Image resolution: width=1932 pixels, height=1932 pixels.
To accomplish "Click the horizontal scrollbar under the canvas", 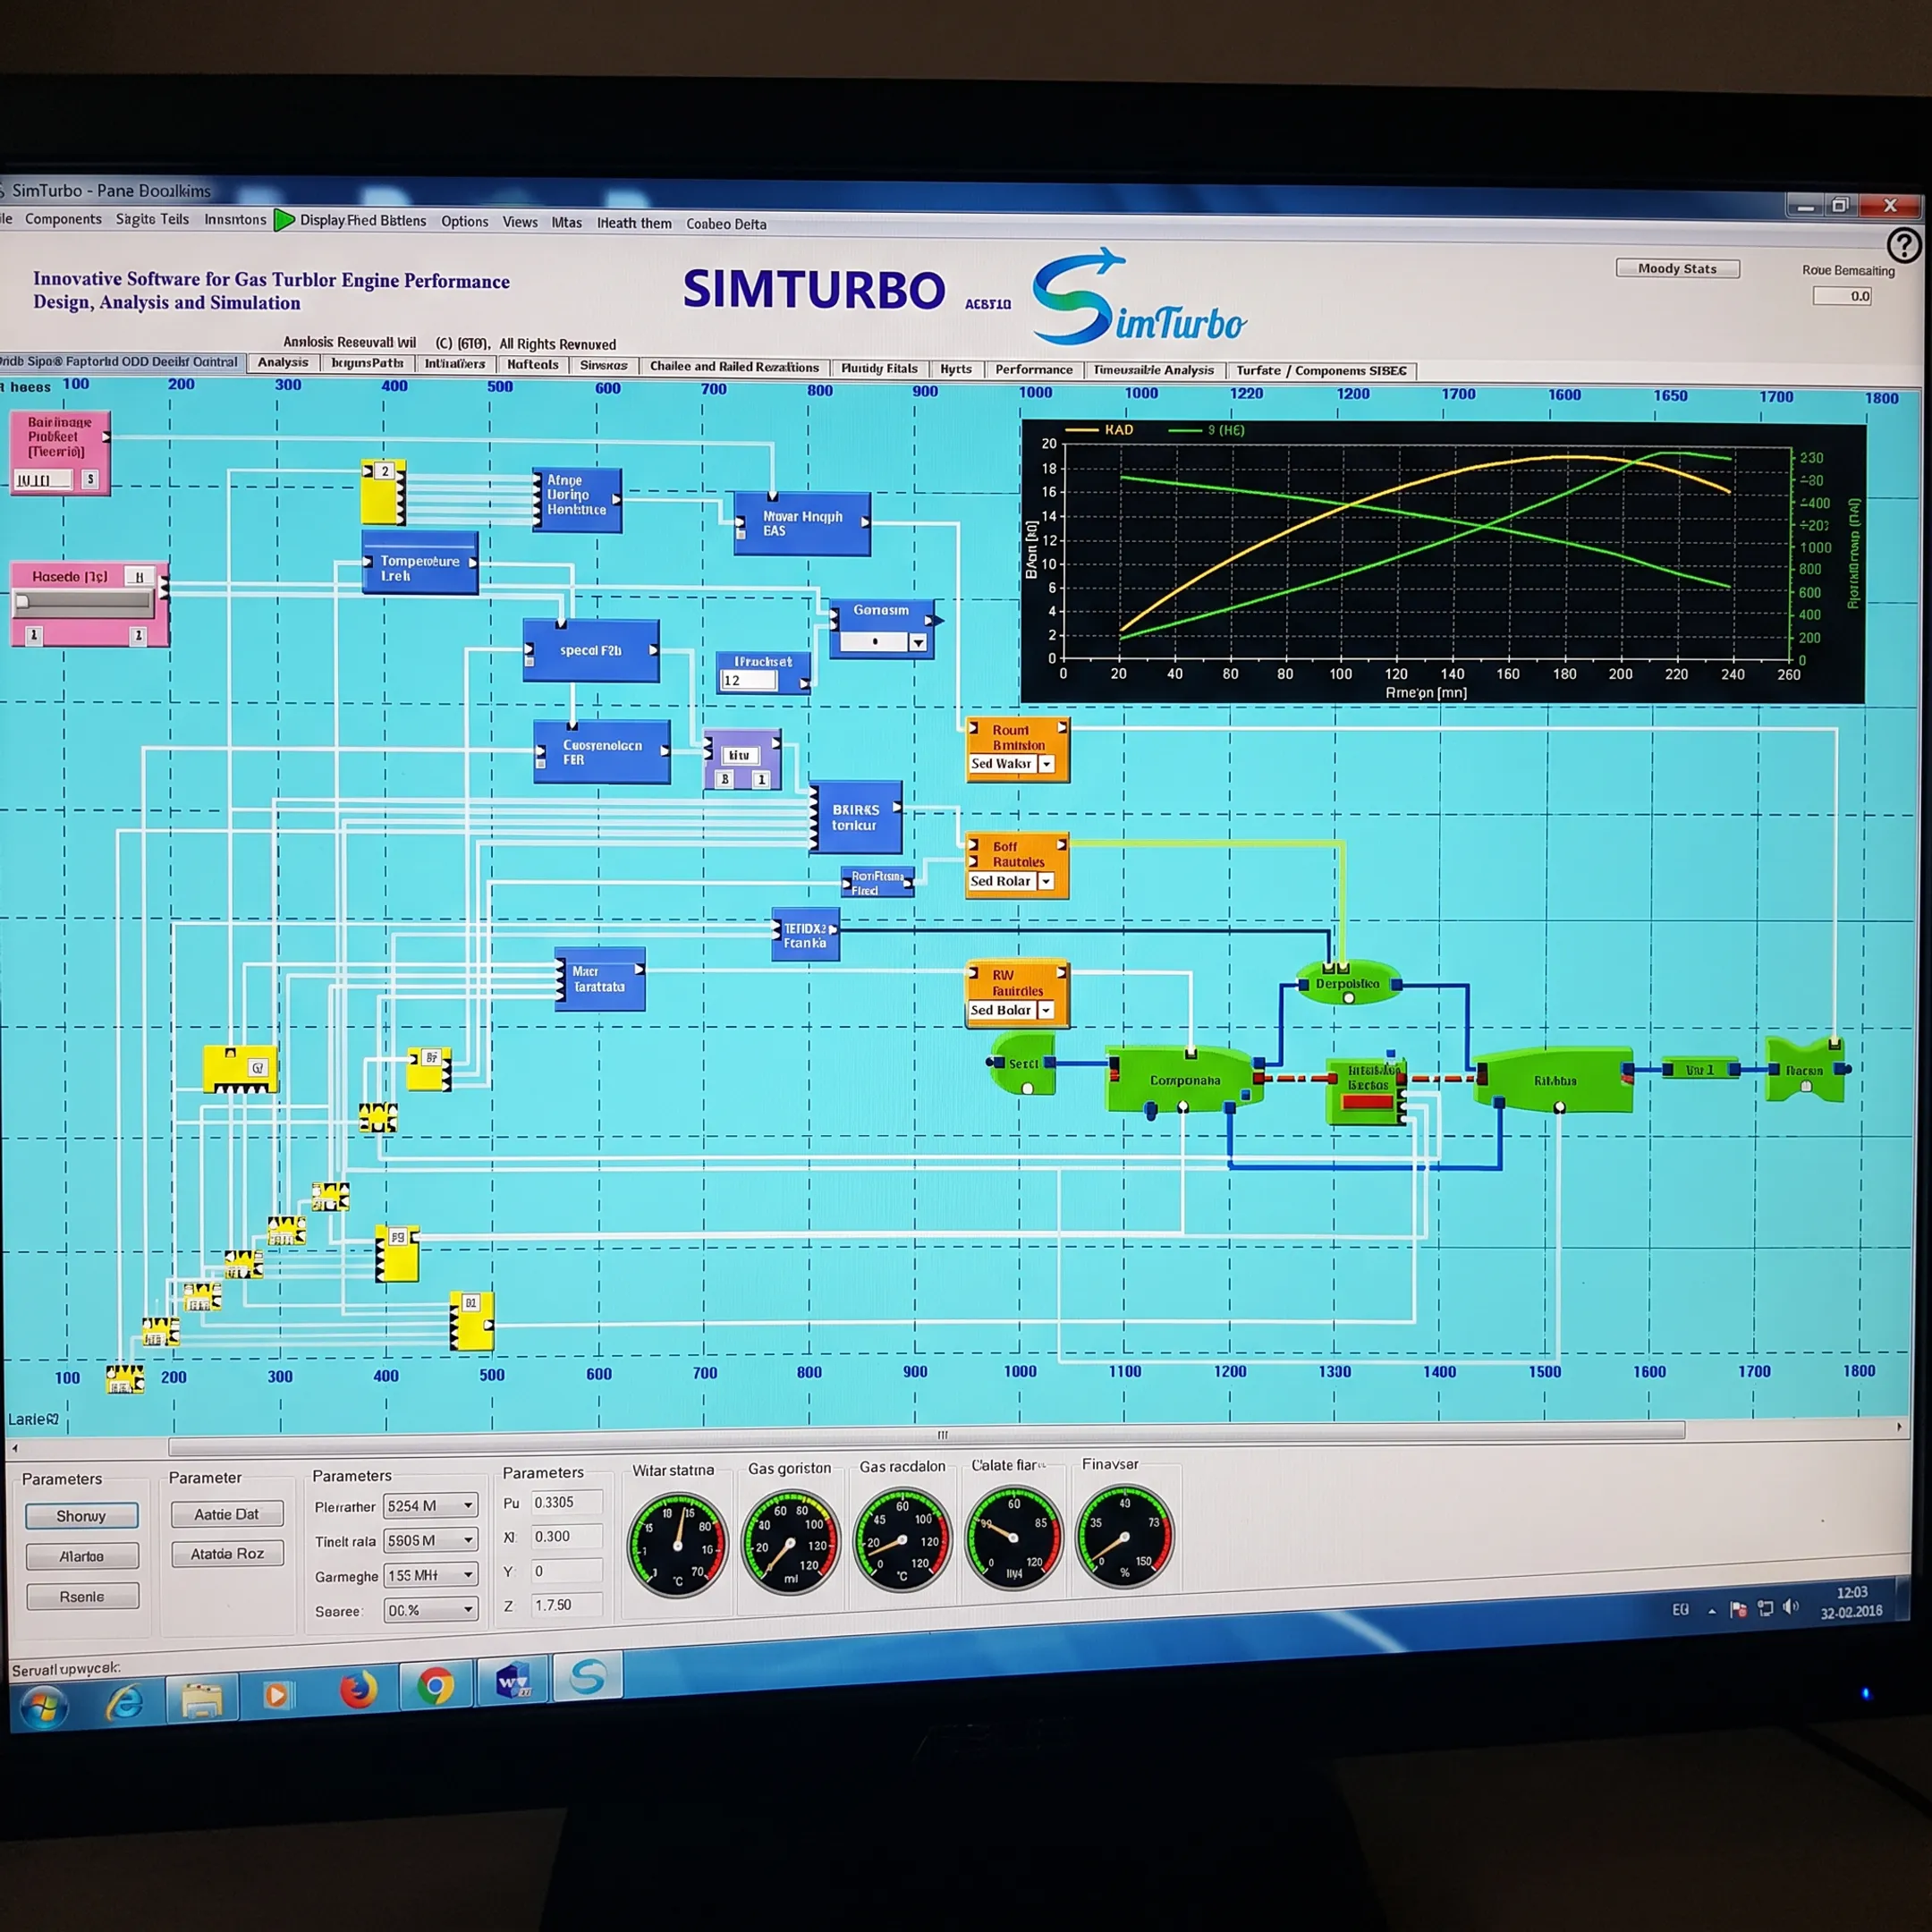I will coord(926,1440).
